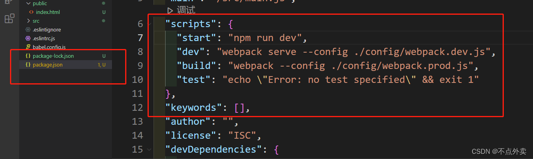This screenshot has width=533, height=159.
Task: Click the index.html HTML file icon
Action: [x=31, y=12]
